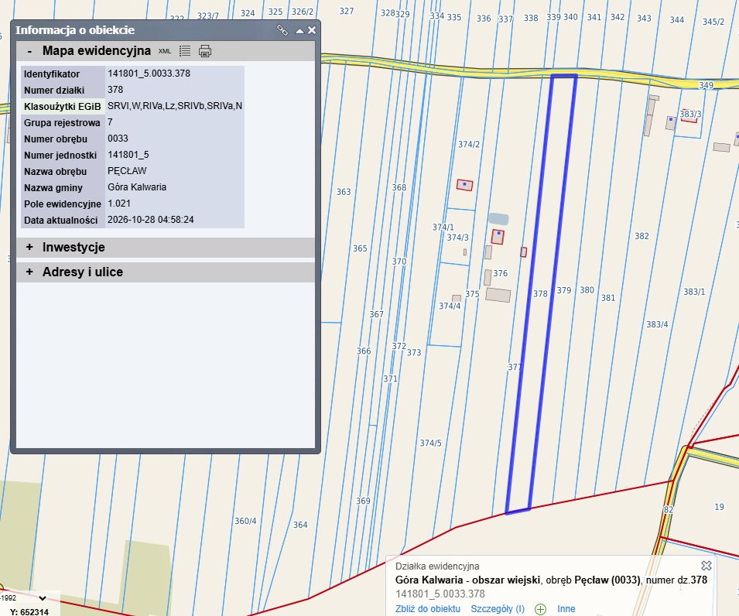This screenshot has height=616, width=739.
Task: Collapse the Informacja o obiekcie panel with the up arrow
Action: (299, 31)
